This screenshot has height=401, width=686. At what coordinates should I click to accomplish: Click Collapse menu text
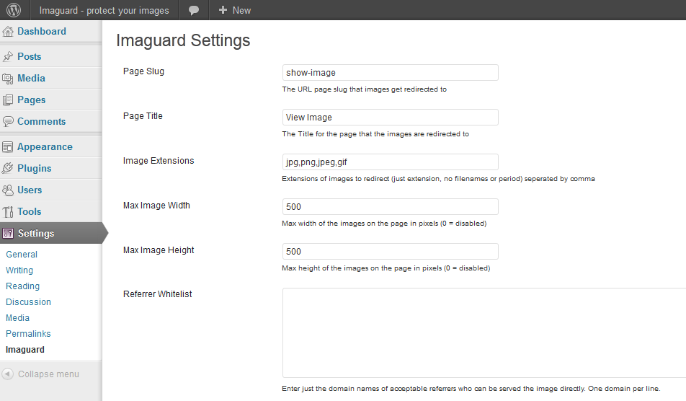(x=48, y=374)
